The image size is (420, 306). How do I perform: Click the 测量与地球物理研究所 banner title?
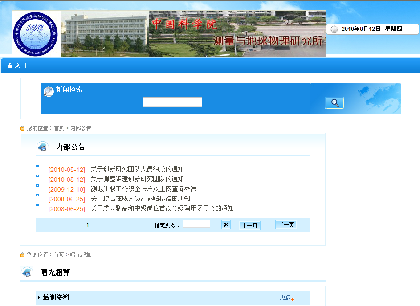[268, 41]
